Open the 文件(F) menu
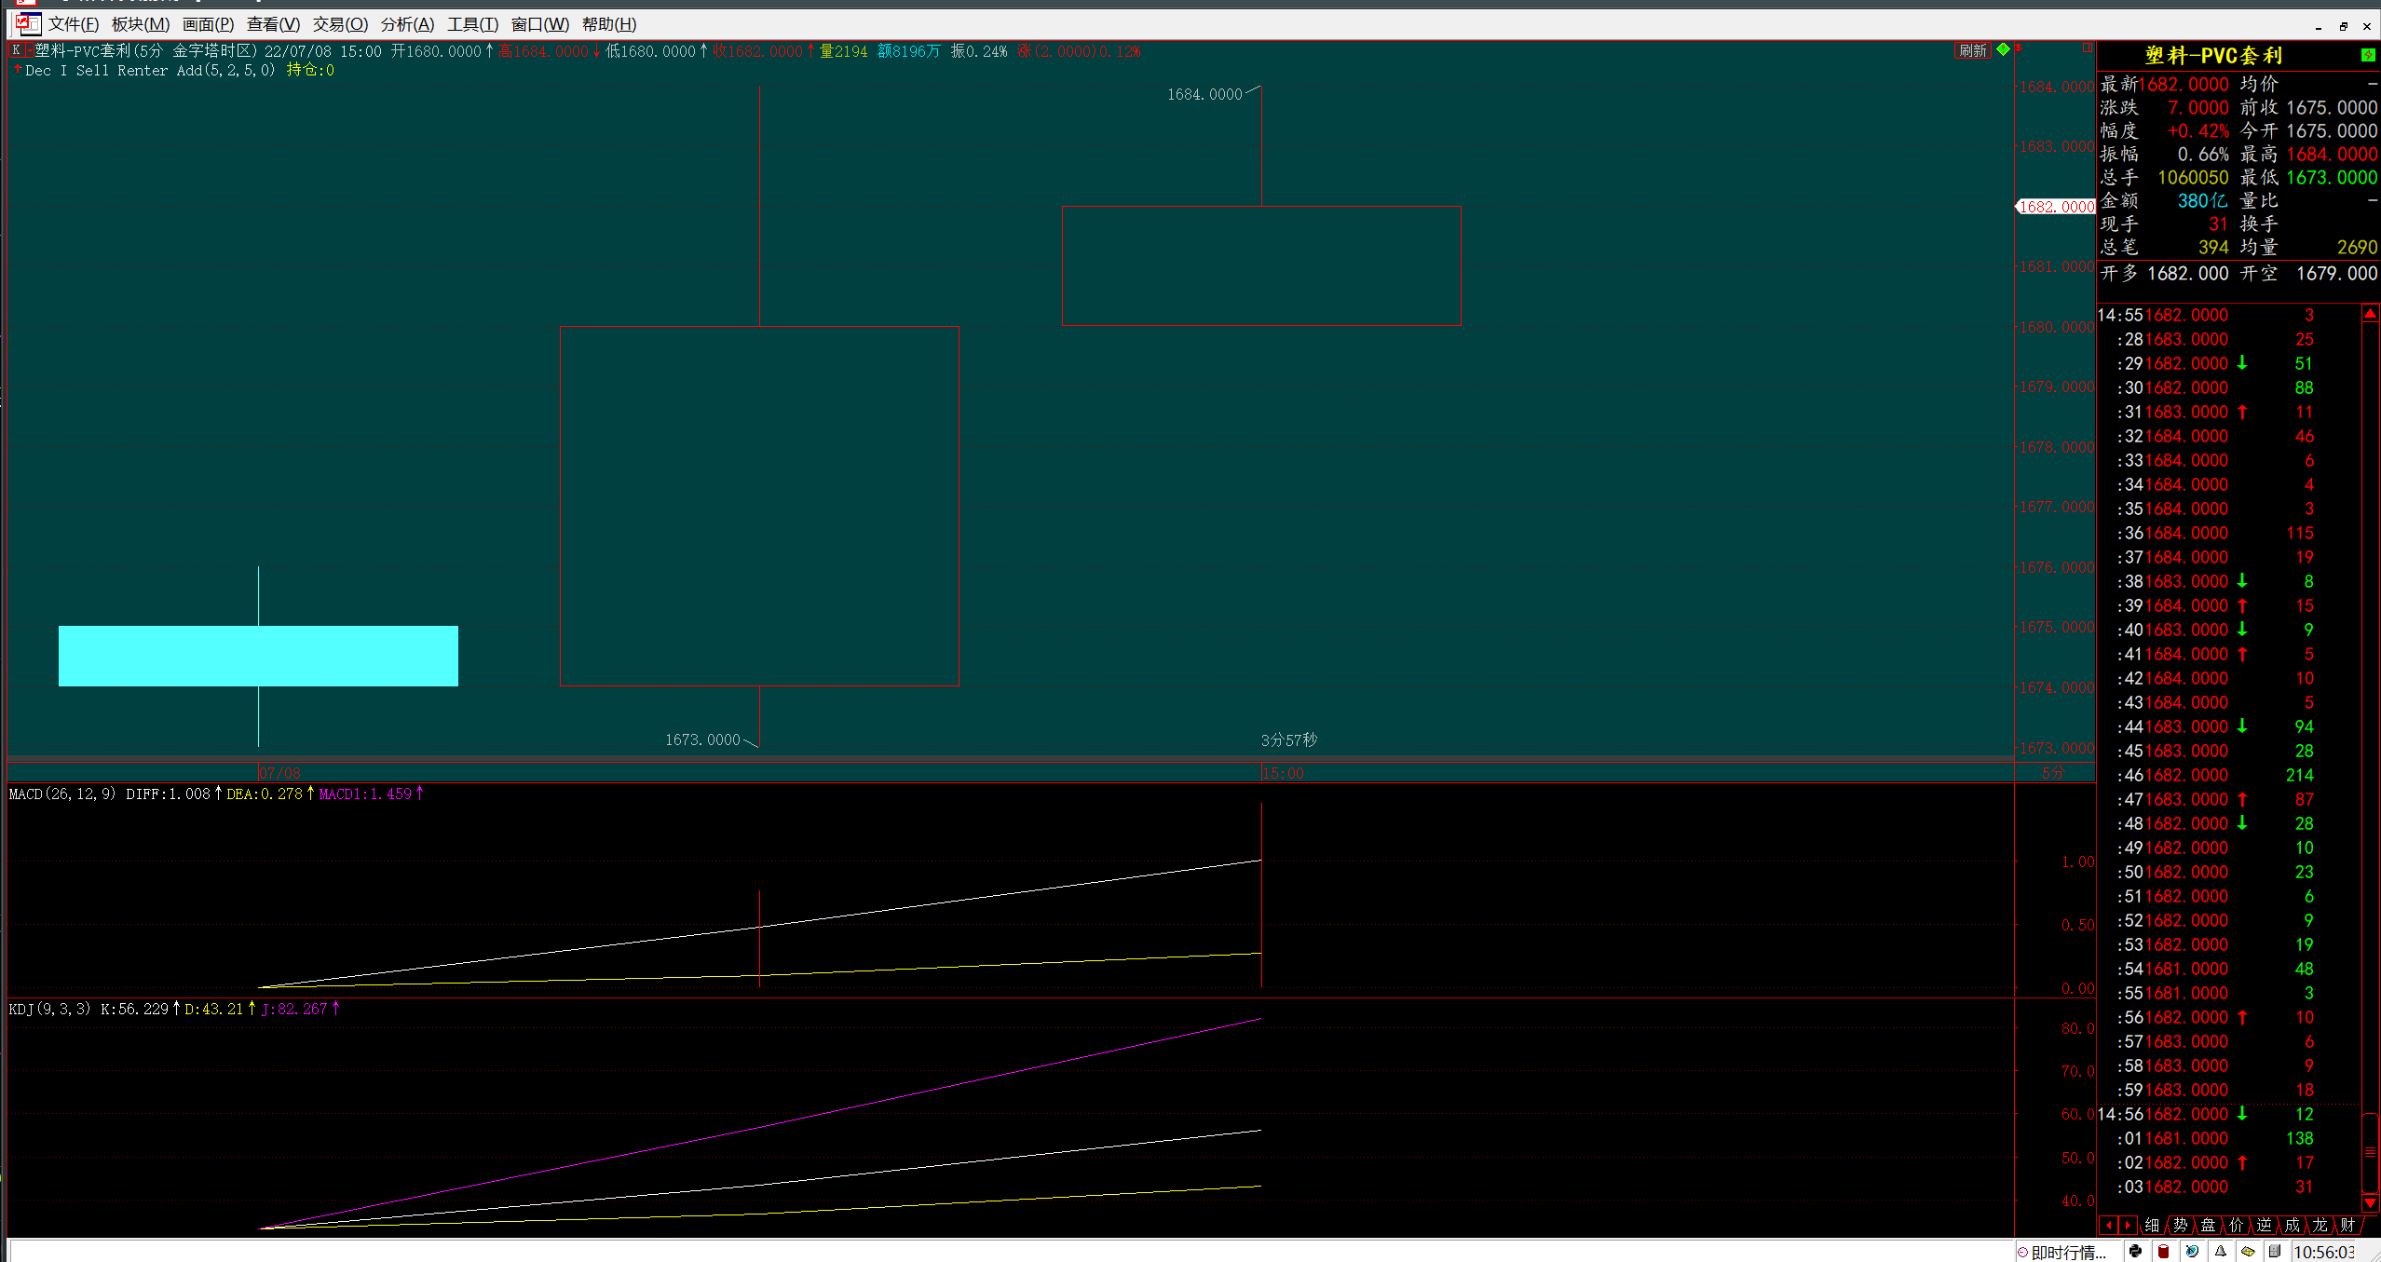This screenshot has height=1262, width=2381. click(74, 24)
